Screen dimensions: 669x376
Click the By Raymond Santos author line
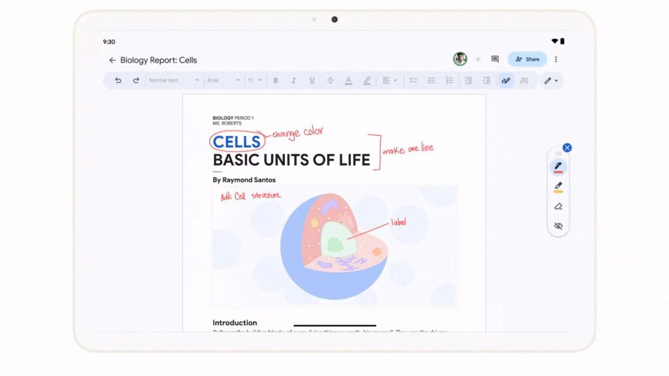[x=244, y=180]
